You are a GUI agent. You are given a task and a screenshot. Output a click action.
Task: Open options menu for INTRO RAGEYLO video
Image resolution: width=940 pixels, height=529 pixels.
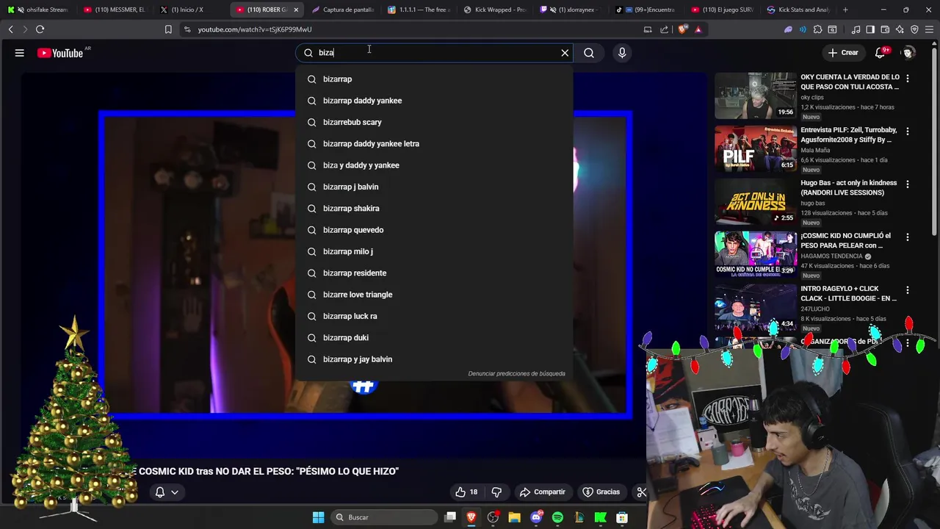(x=908, y=289)
